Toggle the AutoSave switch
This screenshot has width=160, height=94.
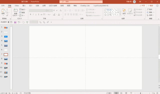click(x=10, y=22)
